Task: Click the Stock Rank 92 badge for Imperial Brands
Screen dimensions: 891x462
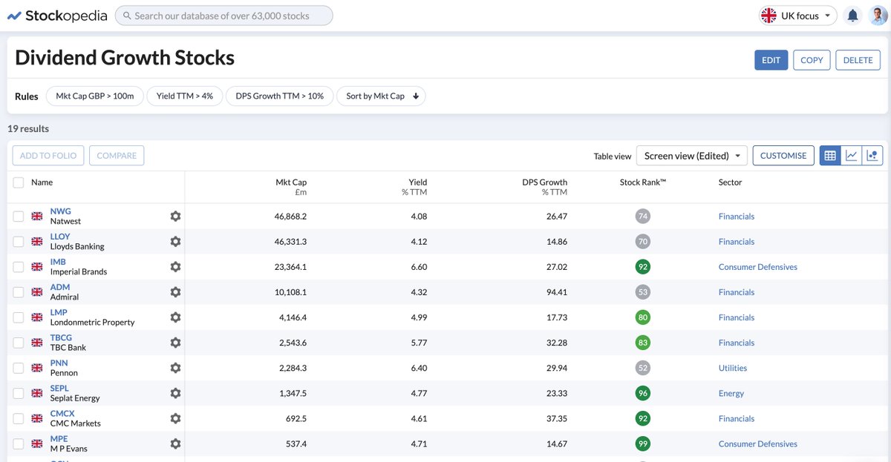Action: 642,267
